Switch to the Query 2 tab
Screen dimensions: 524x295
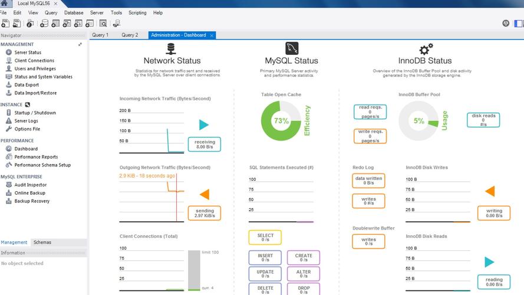click(x=130, y=35)
